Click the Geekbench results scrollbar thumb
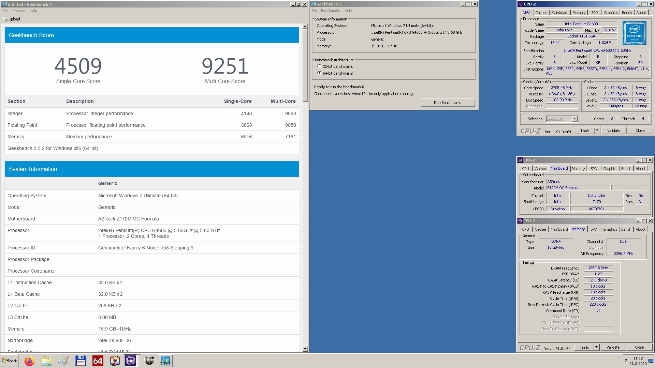This screenshot has height=368, width=655. [x=305, y=65]
